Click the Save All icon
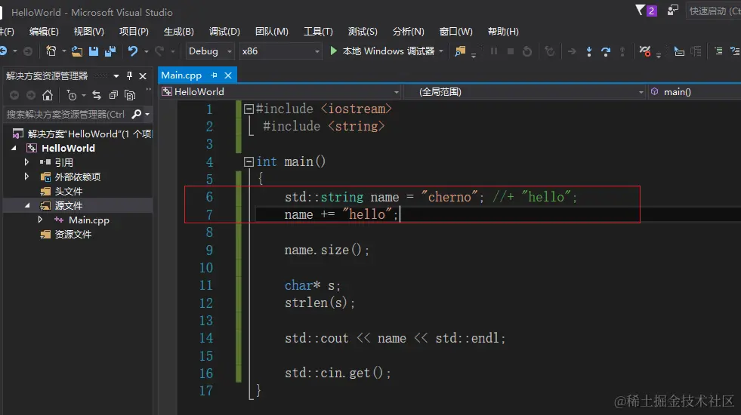 (x=110, y=51)
